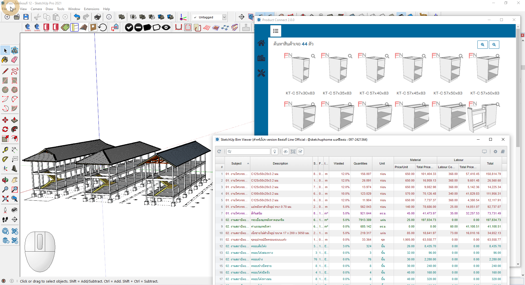Toggle the checkbox button in Bim Viewer toolbar
Screen dimensions: 525x285
[x=300, y=151]
